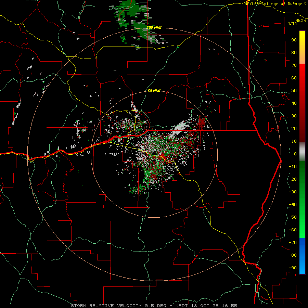The image size is (308, 308).
Task: Click the -60 value on velocity scale
Action: (x=293, y=230)
